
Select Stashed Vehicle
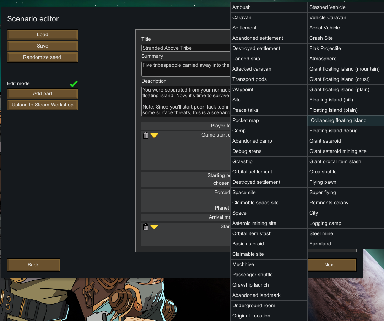[x=346, y=7]
